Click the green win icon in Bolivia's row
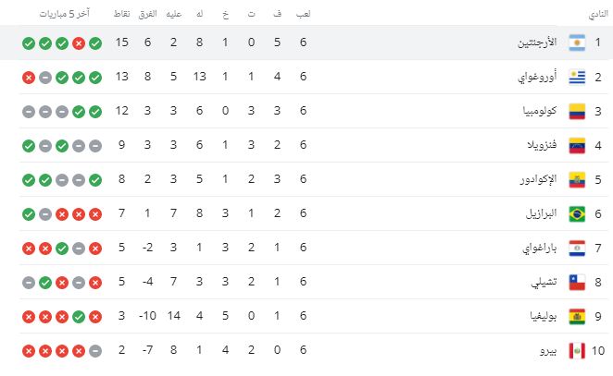Image resolution: width=613 pixels, height=376 pixels. point(79,317)
